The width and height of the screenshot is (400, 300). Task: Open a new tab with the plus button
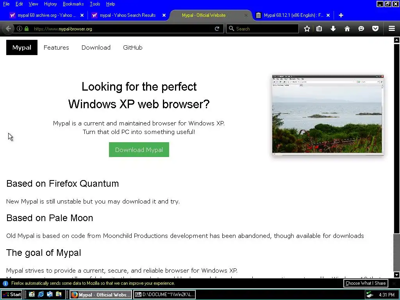pos(341,15)
